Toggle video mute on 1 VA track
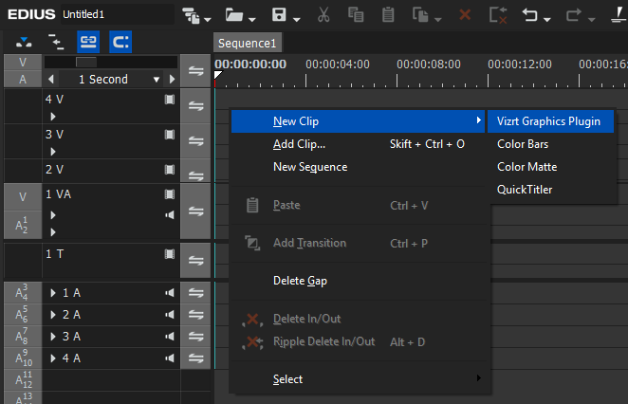The height and width of the screenshot is (404, 628). [170, 194]
